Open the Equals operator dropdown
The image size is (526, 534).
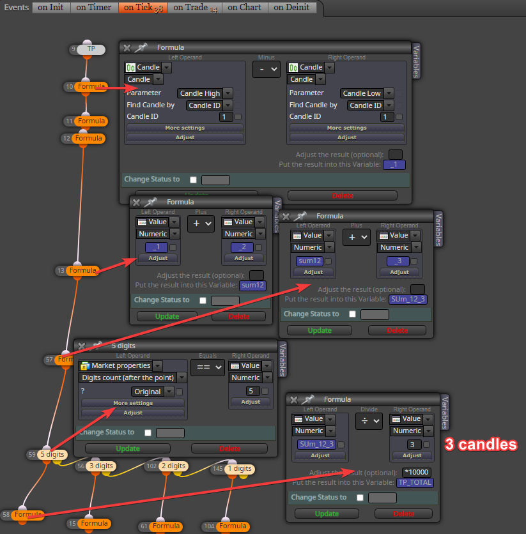[208, 367]
